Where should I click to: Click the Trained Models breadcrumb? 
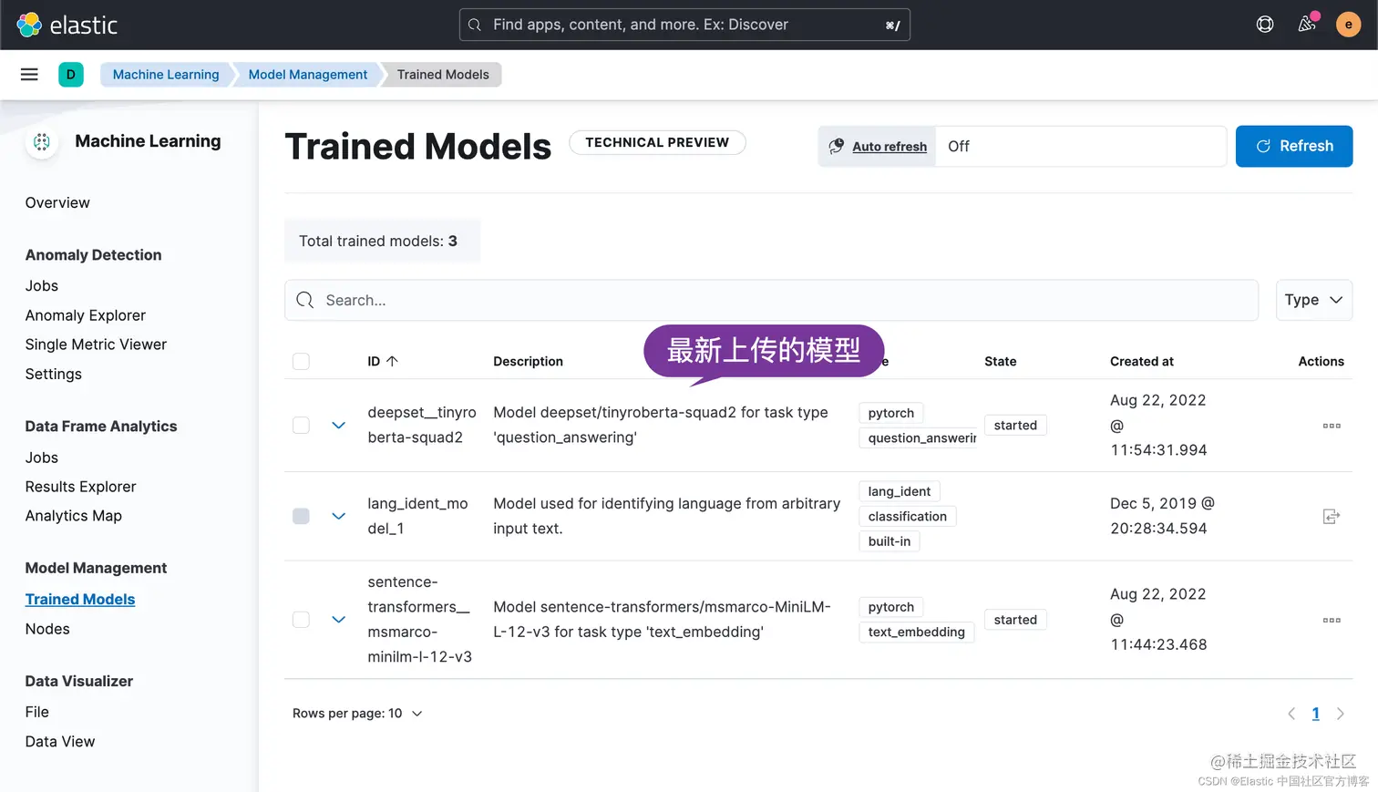(x=443, y=75)
